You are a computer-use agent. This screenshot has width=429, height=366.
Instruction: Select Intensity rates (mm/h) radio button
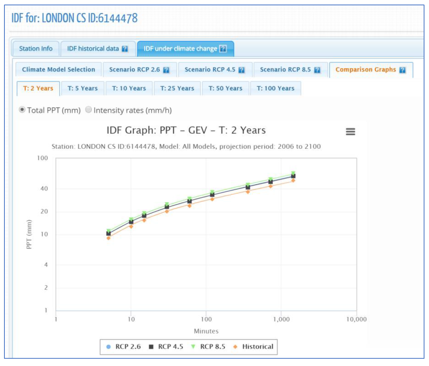88,110
